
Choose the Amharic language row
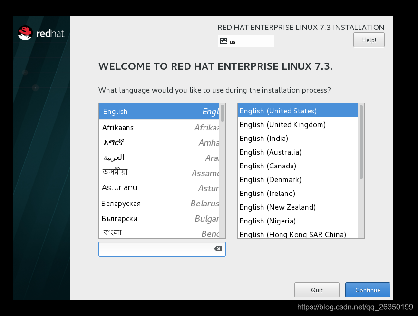pyautogui.click(x=159, y=143)
